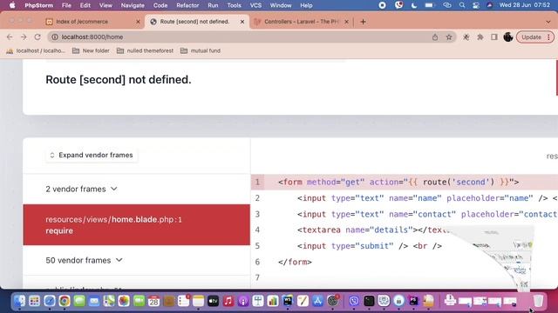Click the site info icon in address bar
558x313 pixels.
point(54,37)
